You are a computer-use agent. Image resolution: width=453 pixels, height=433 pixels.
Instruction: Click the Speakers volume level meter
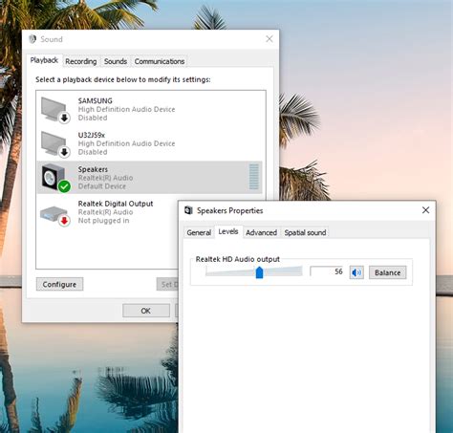click(254, 177)
